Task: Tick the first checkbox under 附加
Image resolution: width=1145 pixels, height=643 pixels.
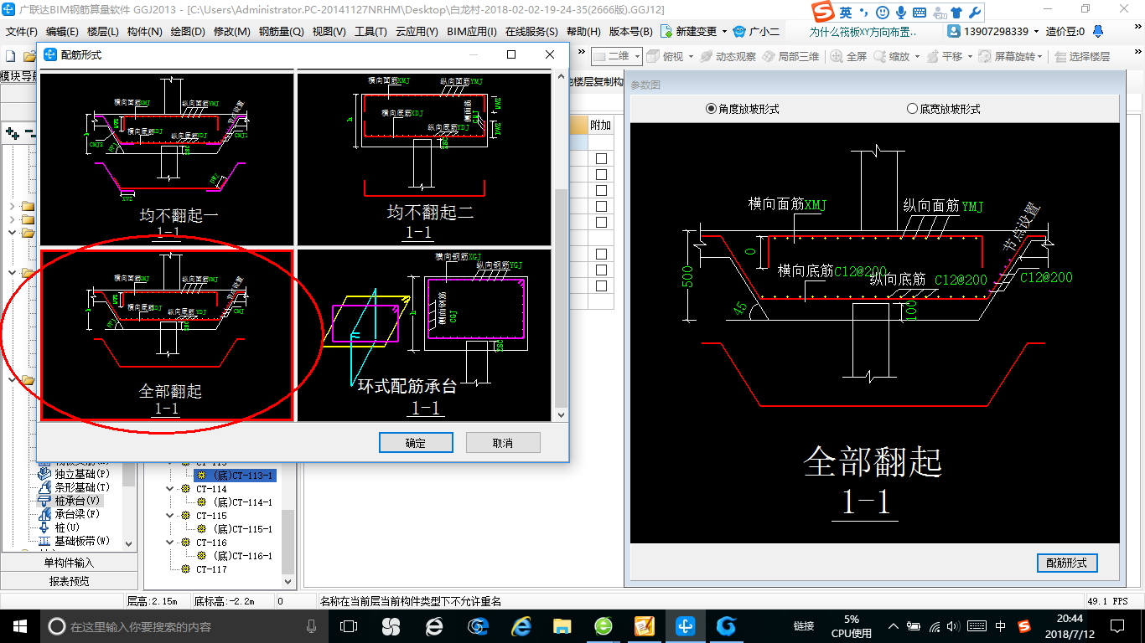Action: click(x=601, y=159)
